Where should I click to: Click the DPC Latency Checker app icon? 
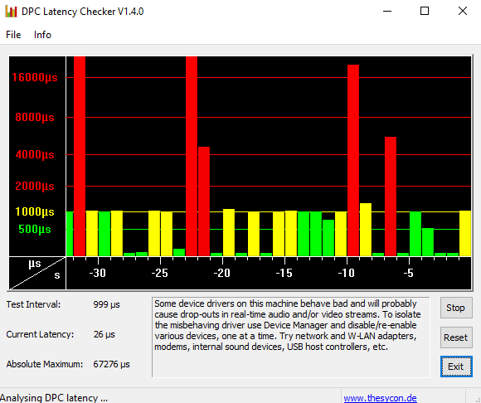tap(11, 12)
